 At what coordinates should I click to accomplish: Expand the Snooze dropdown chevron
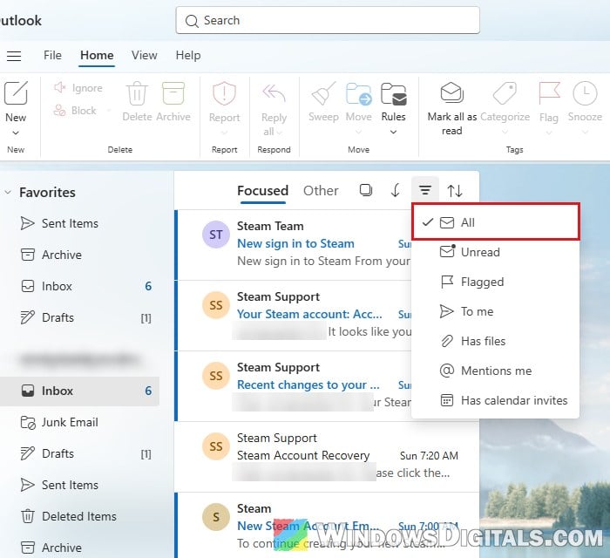(x=585, y=133)
